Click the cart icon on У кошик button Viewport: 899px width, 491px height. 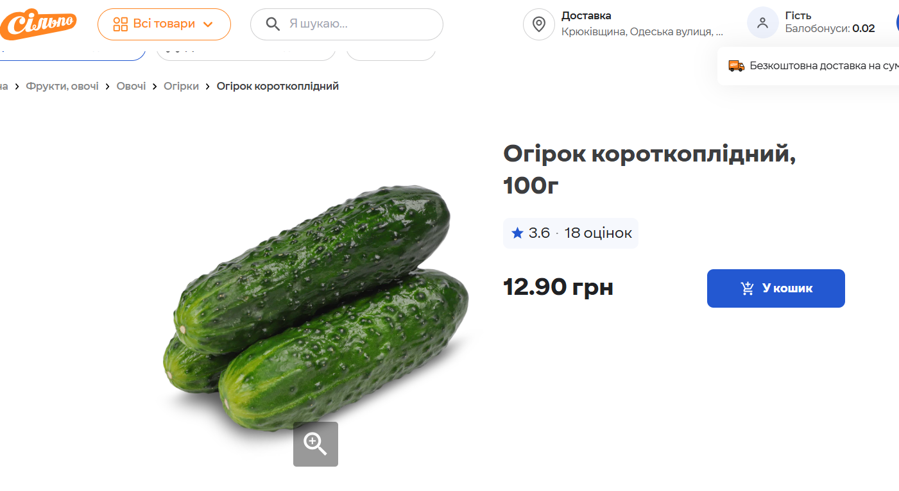tap(747, 288)
